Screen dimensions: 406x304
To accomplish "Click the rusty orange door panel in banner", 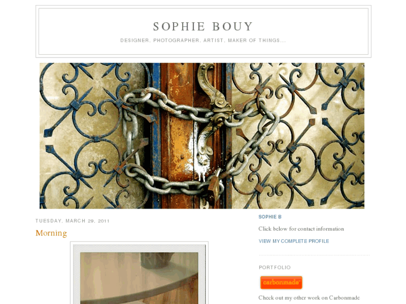I will [179, 136].
